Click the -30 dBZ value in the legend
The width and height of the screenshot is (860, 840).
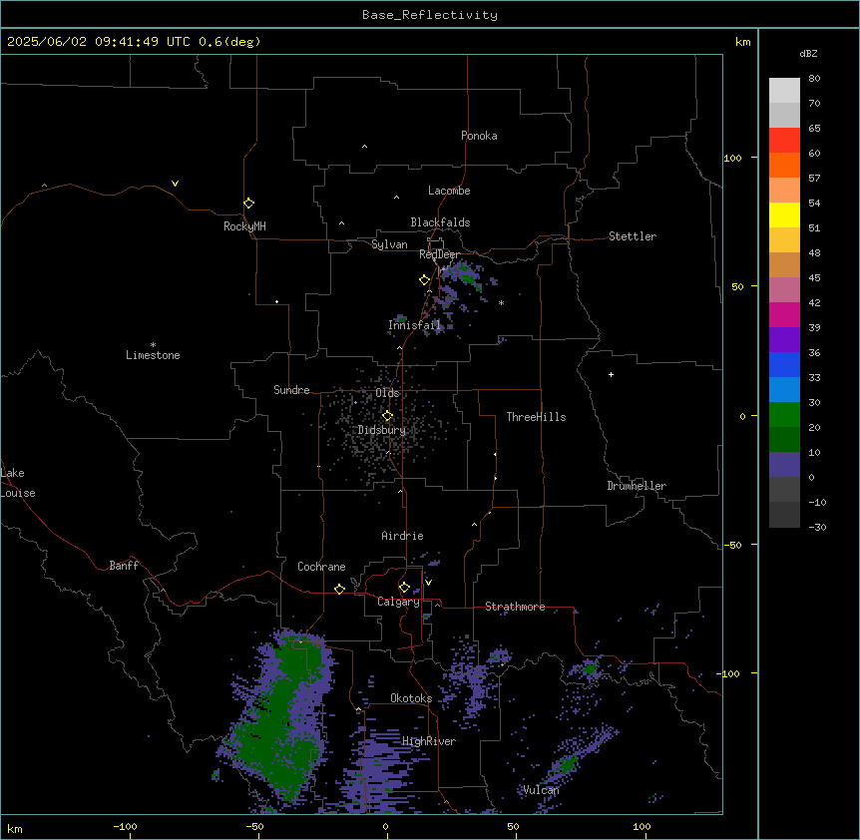pos(817,528)
